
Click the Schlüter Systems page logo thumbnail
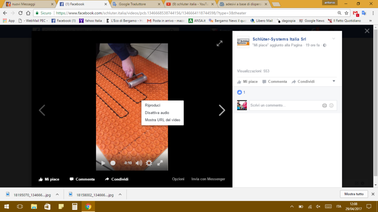coord(243,42)
